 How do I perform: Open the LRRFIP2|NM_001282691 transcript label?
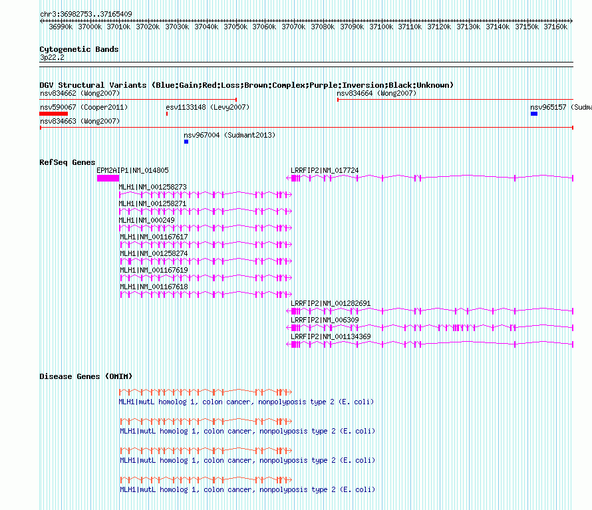(331, 303)
